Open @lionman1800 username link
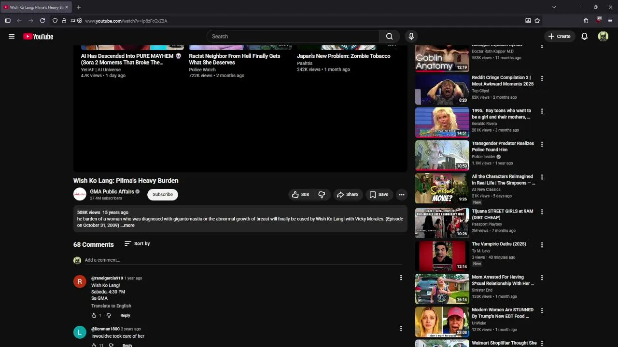This screenshot has width=618, height=347. (x=105, y=329)
